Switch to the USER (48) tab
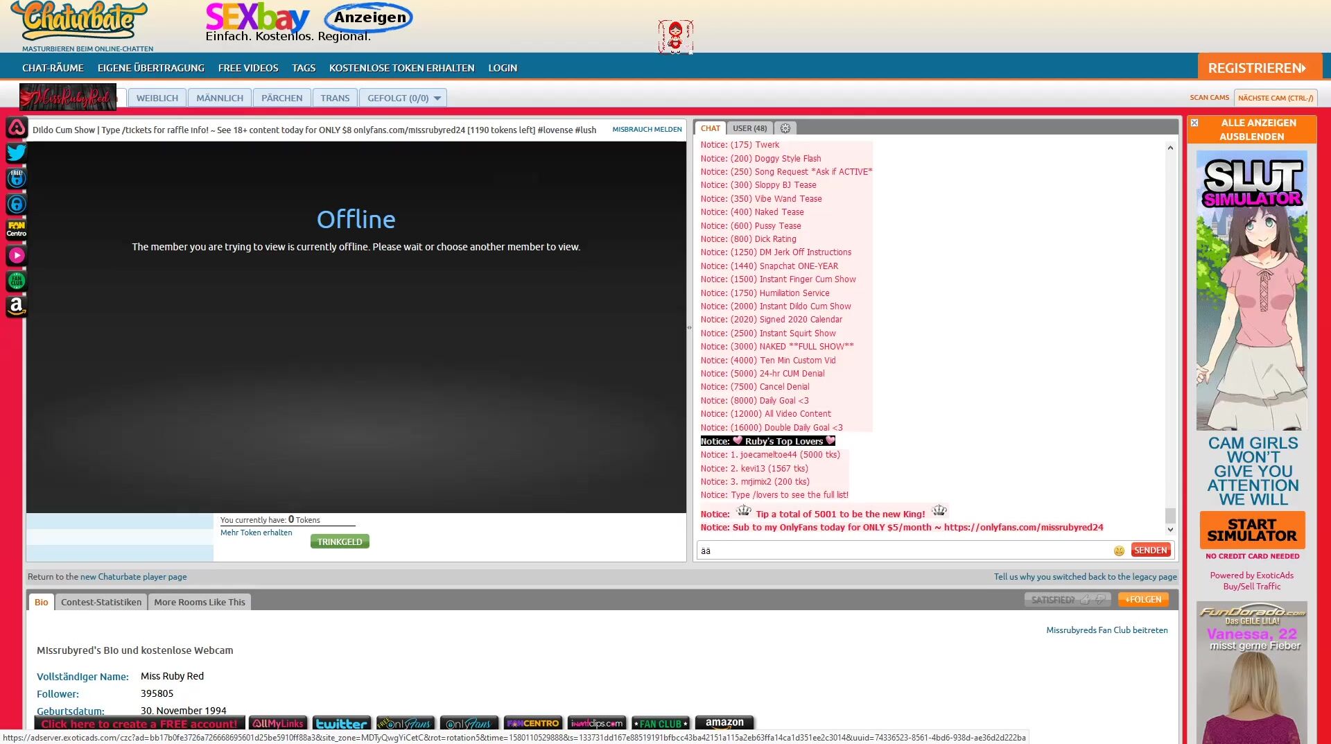1331x744 pixels. [x=750, y=128]
